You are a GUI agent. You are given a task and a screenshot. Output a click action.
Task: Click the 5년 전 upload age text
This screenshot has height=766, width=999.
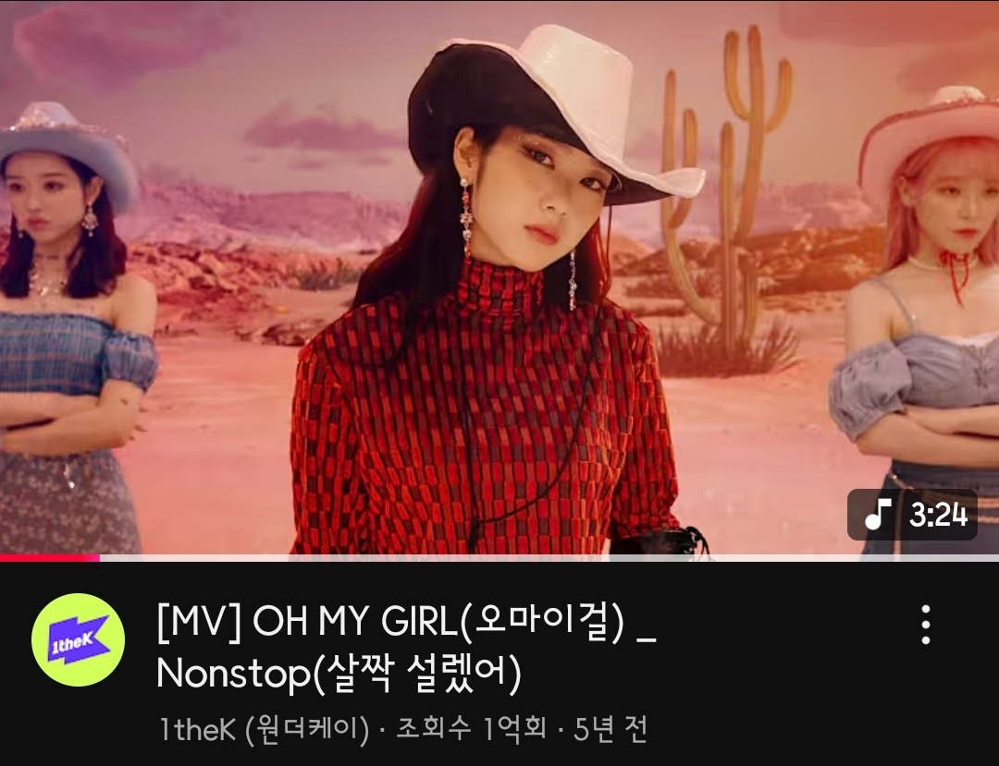pos(610,729)
